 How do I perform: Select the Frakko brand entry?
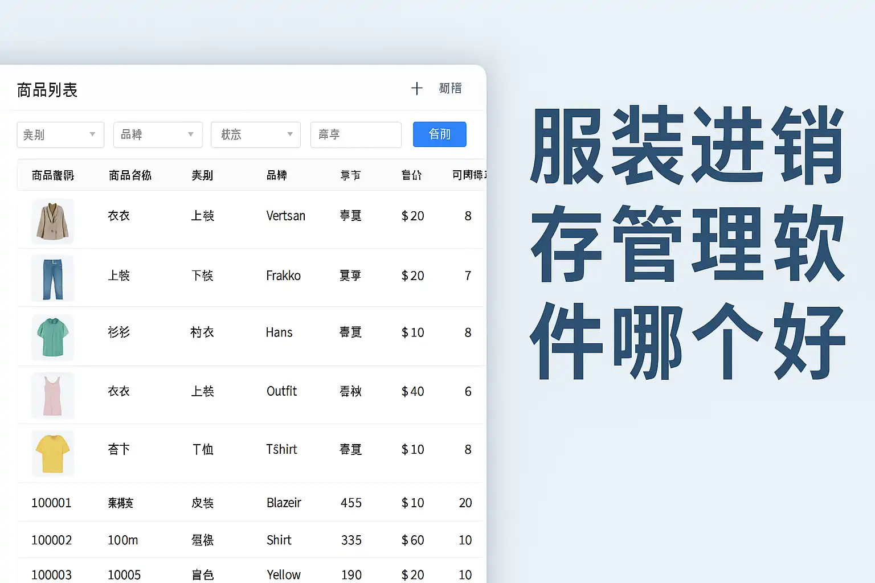283,276
